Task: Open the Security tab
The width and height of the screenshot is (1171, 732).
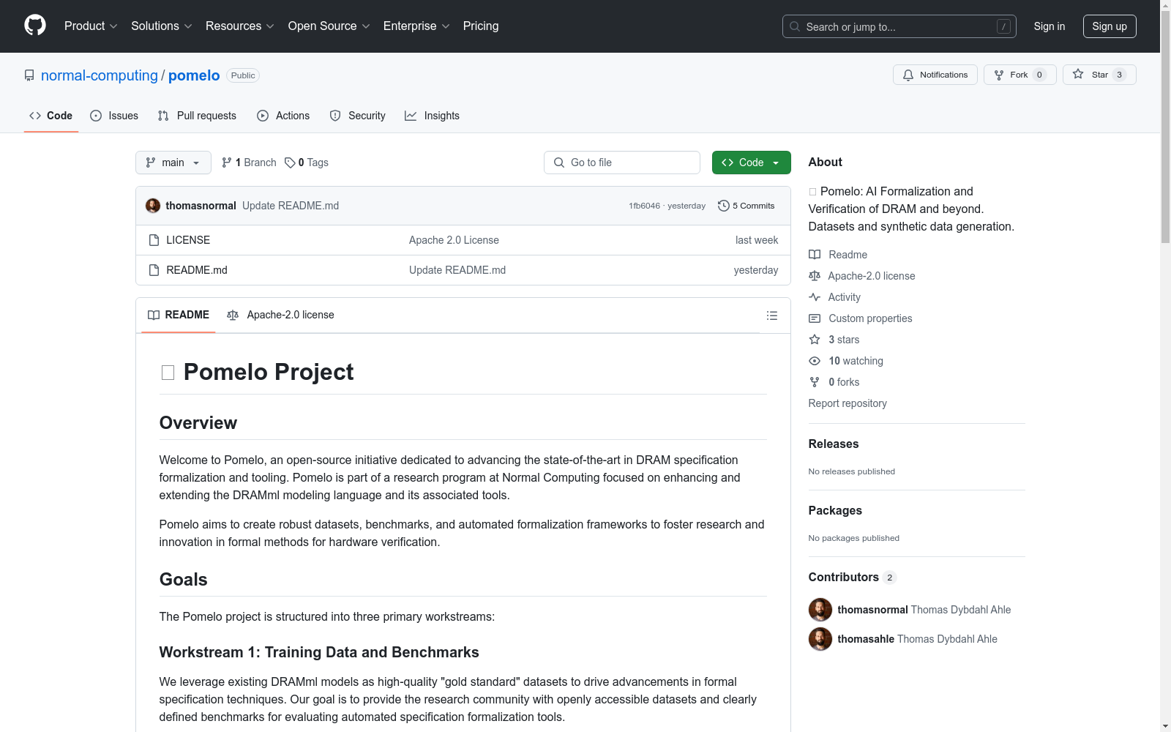Action: pyautogui.click(x=358, y=116)
